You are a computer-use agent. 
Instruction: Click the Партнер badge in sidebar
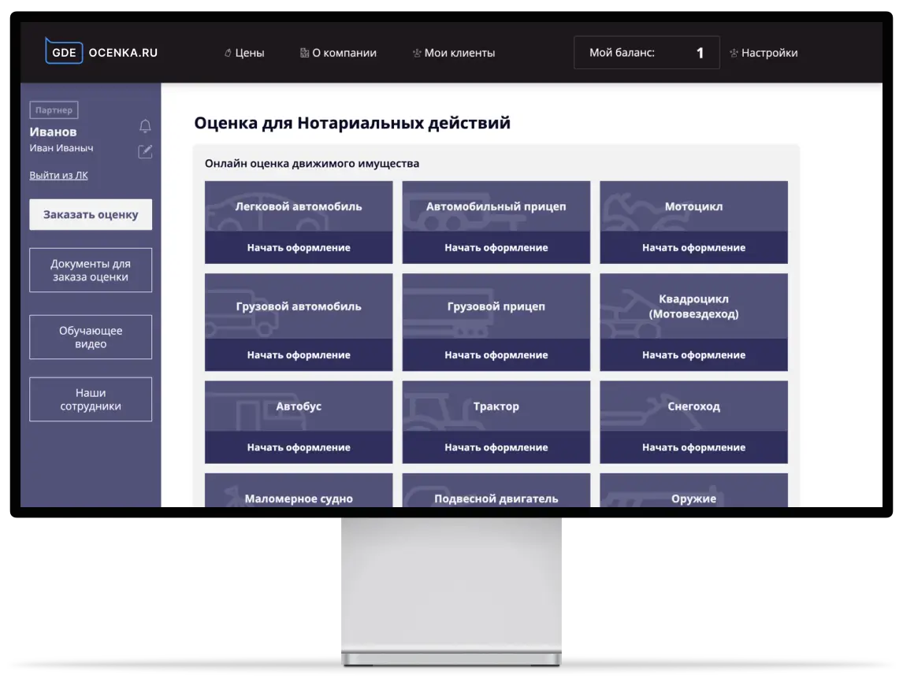(54, 110)
